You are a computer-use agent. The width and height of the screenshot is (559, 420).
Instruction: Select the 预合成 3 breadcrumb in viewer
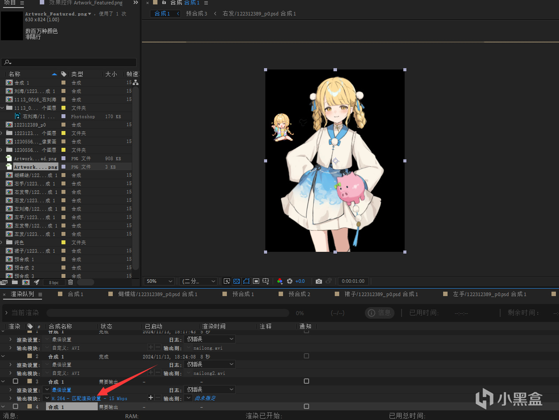pyautogui.click(x=197, y=14)
